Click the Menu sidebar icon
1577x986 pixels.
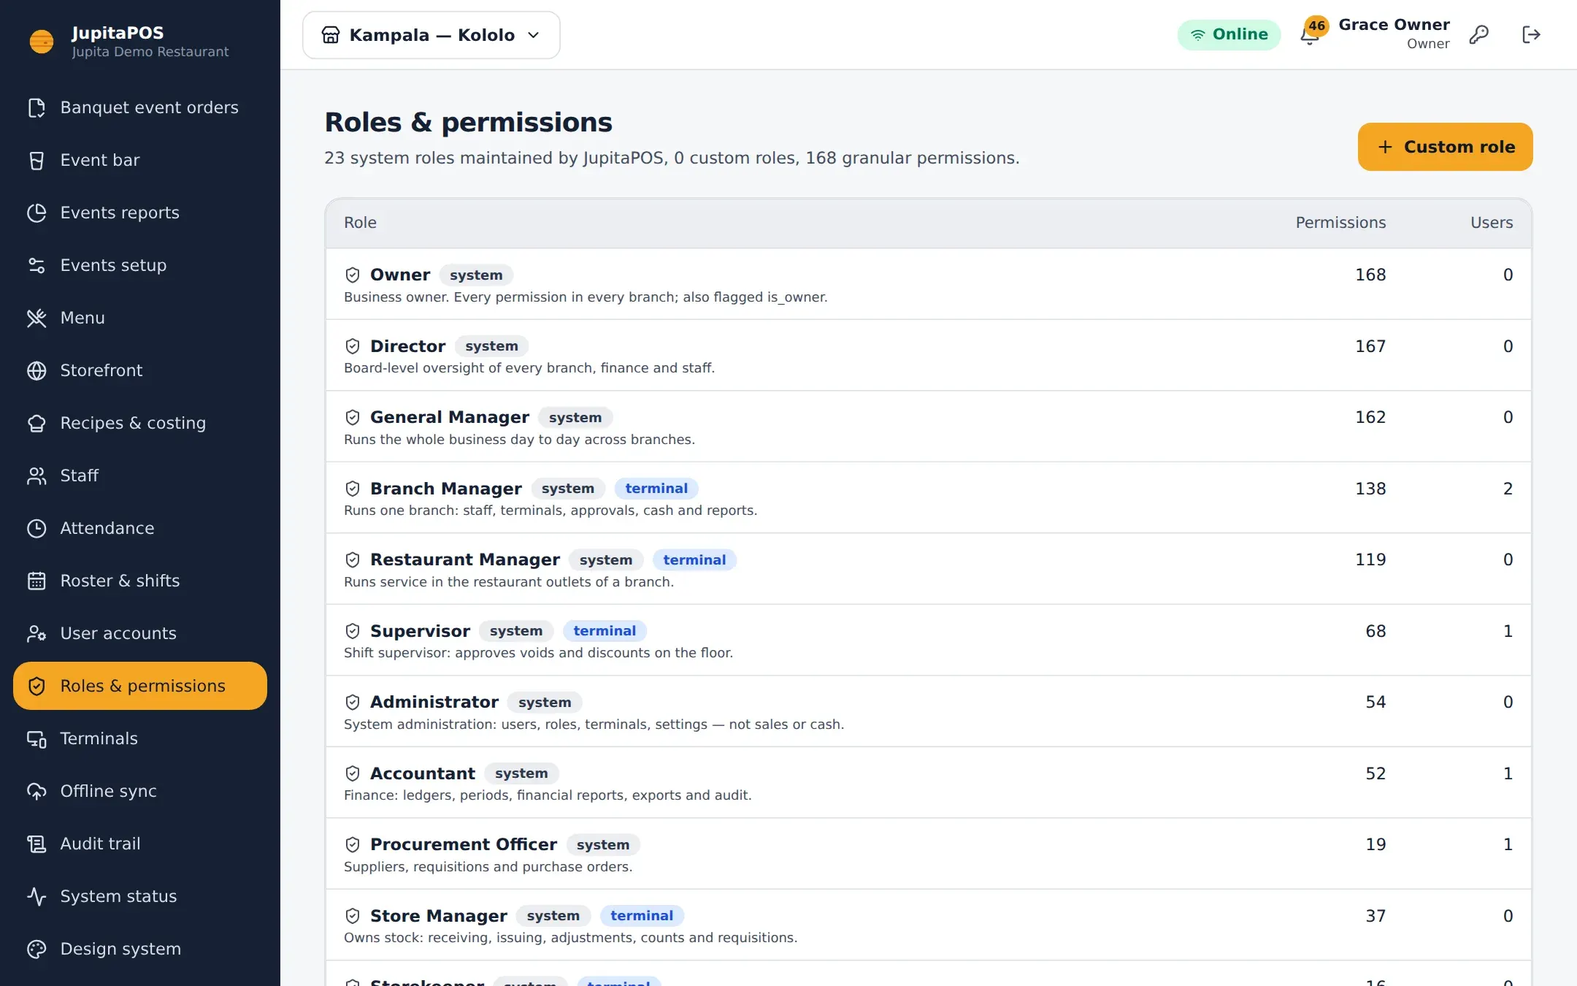click(x=37, y=318)
